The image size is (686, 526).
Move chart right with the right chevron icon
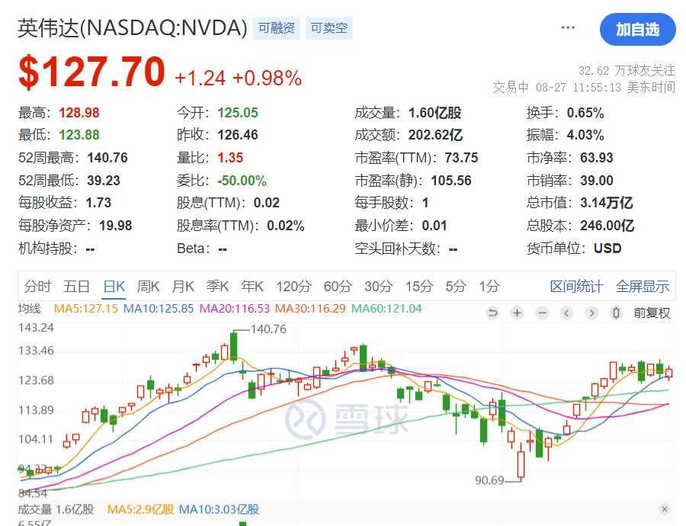tap(591, 313)
